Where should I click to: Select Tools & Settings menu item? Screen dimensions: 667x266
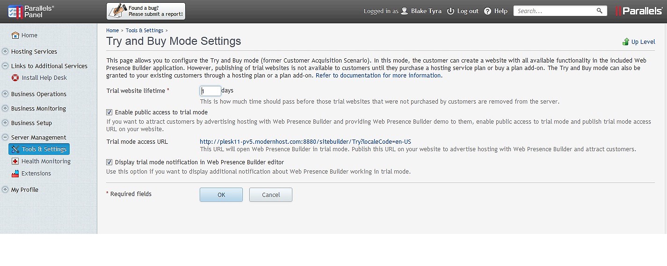[x=39, y=149]
